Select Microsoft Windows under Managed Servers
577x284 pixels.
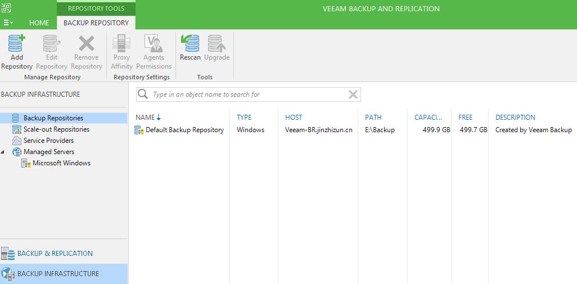pos(61,163)
